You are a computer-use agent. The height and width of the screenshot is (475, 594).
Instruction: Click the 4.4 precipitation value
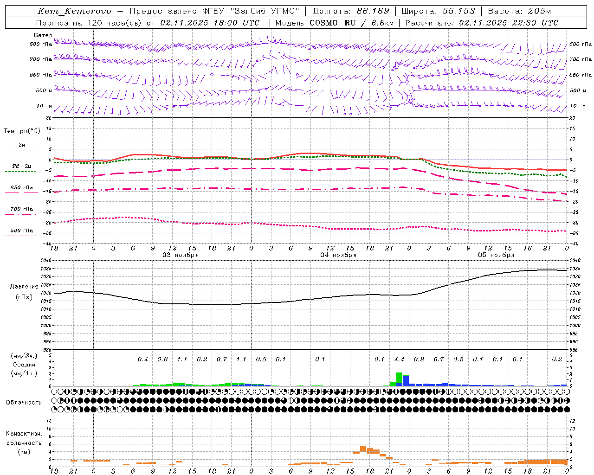tap(399, 359)
